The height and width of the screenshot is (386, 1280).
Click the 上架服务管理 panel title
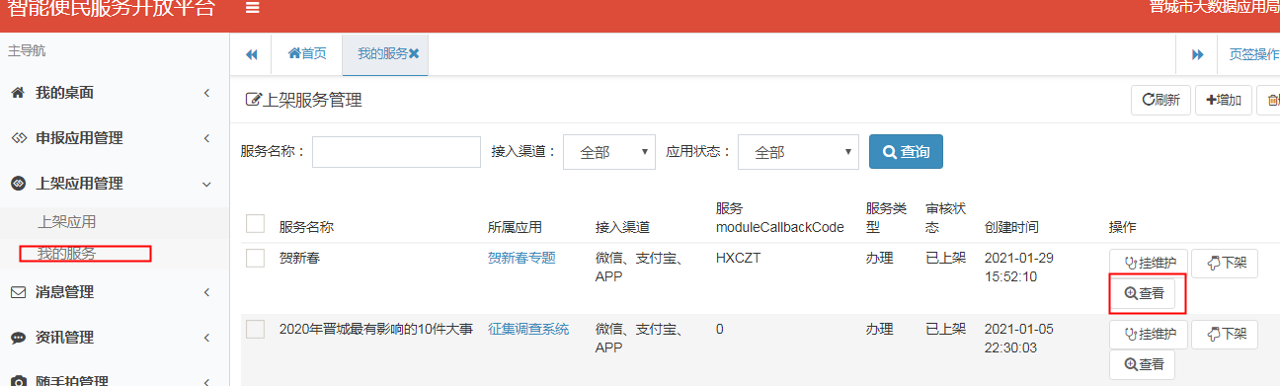click(303, 100)
